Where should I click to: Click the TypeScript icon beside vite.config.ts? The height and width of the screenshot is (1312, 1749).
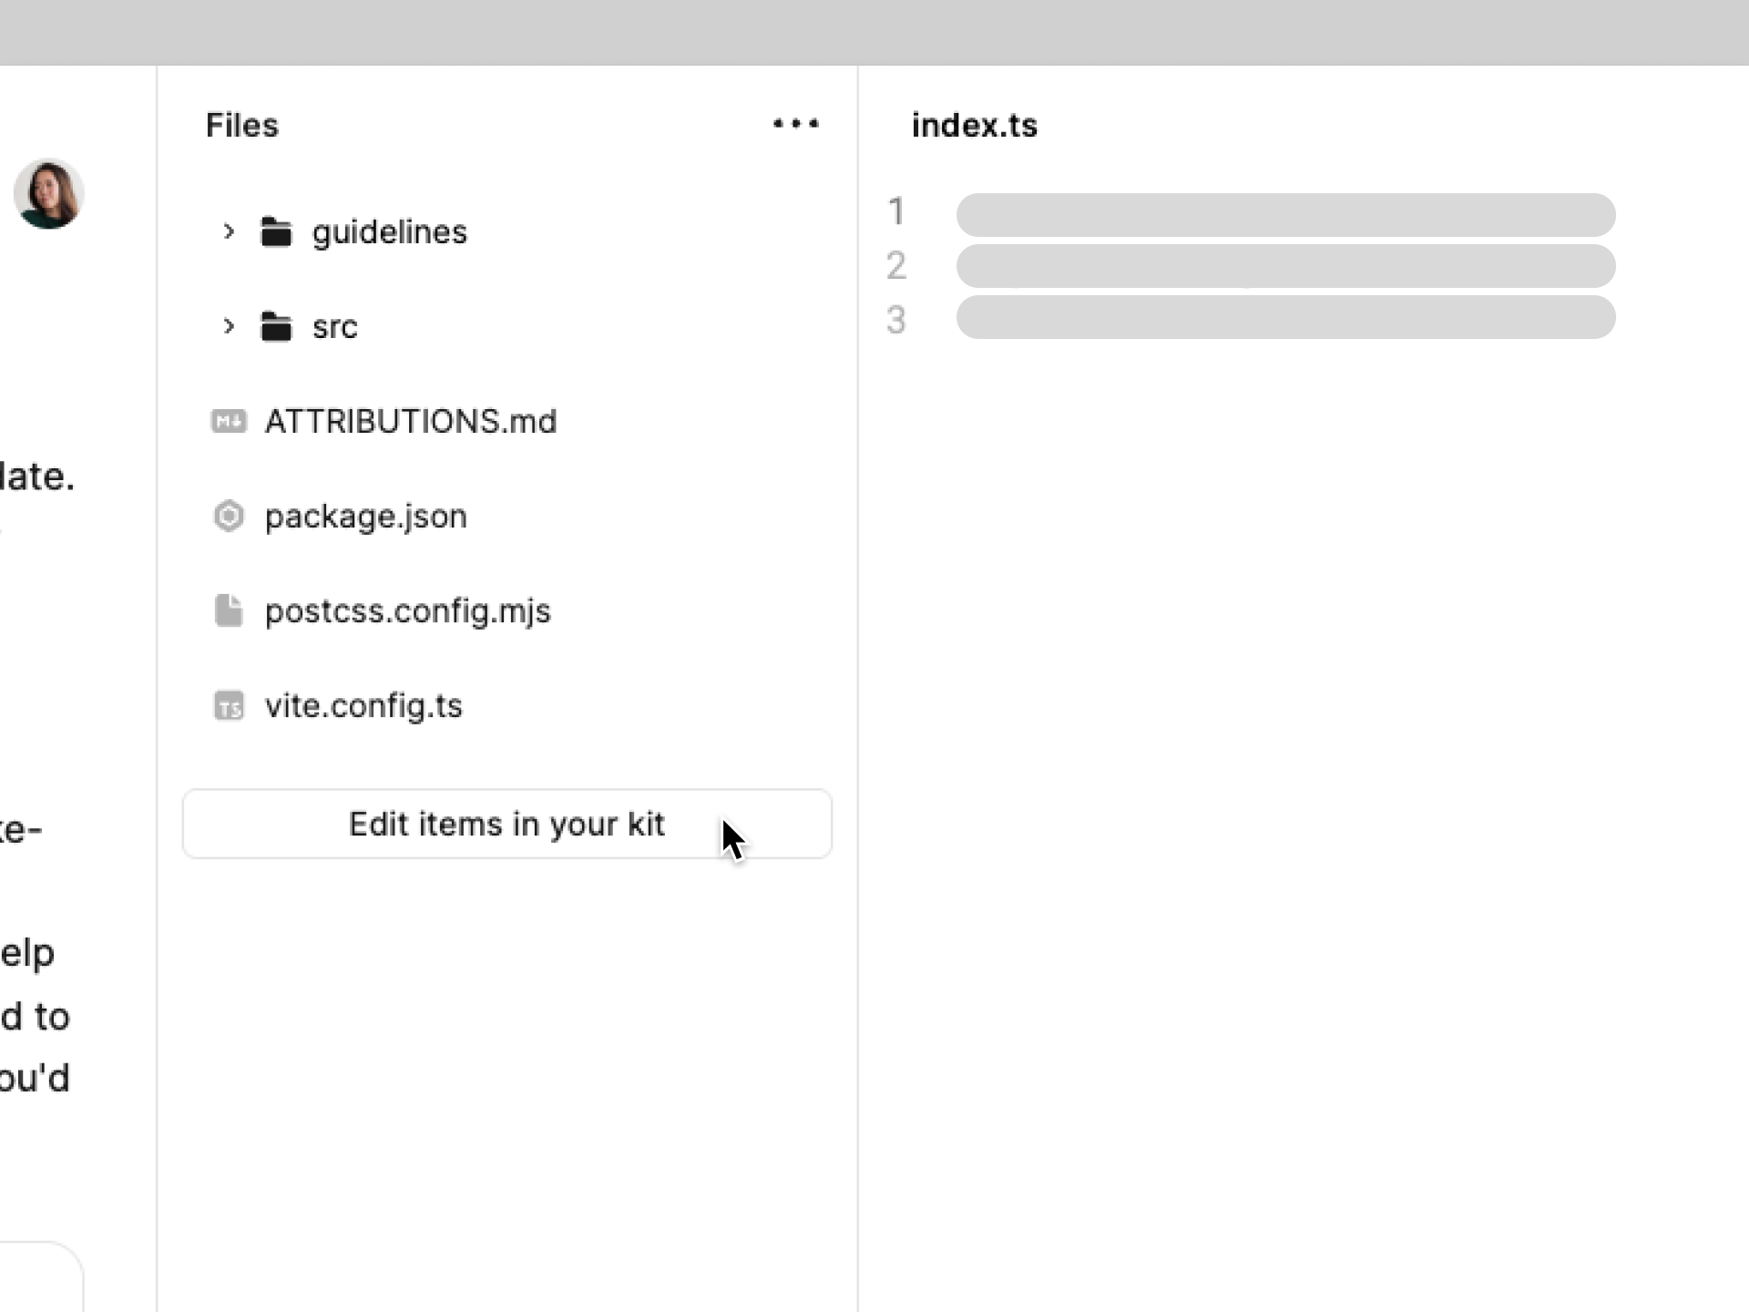[x=229, y=705]
